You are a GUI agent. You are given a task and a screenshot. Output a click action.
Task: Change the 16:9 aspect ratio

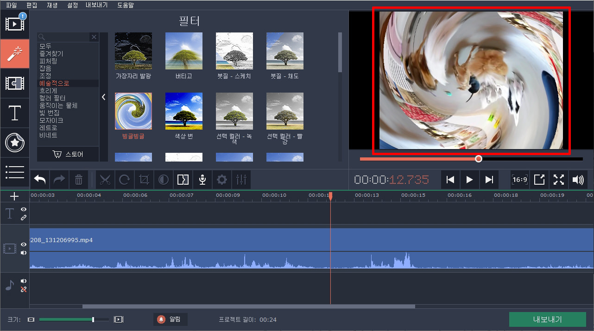pos(520,180)
